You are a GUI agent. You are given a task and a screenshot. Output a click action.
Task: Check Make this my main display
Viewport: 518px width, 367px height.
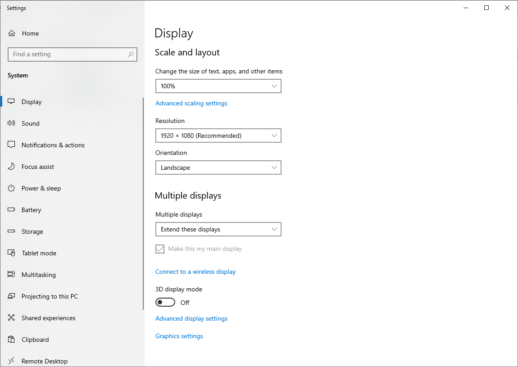[x=160, y=249]
